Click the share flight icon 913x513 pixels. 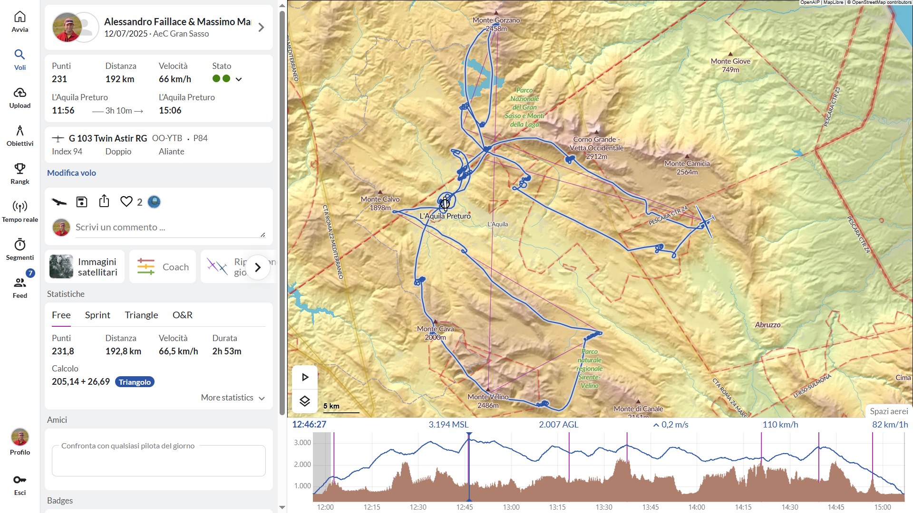(104, 201)
